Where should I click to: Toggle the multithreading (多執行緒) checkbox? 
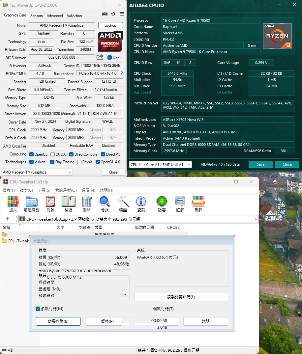[38, 309]
